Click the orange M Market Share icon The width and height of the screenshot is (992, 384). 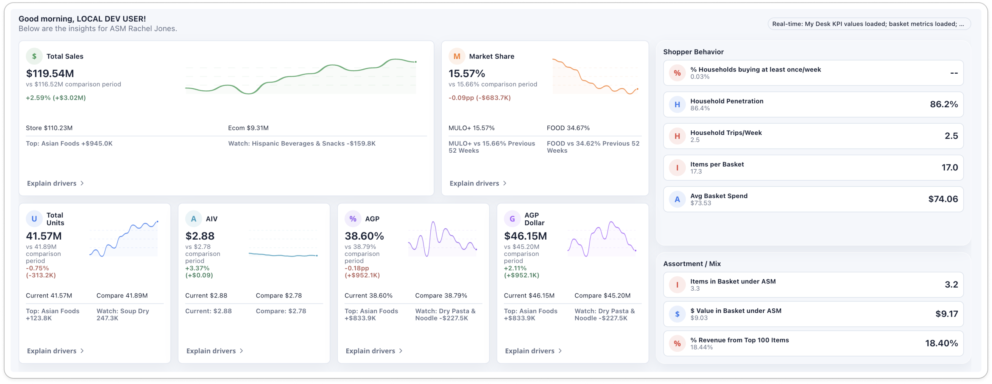(457, 56)
